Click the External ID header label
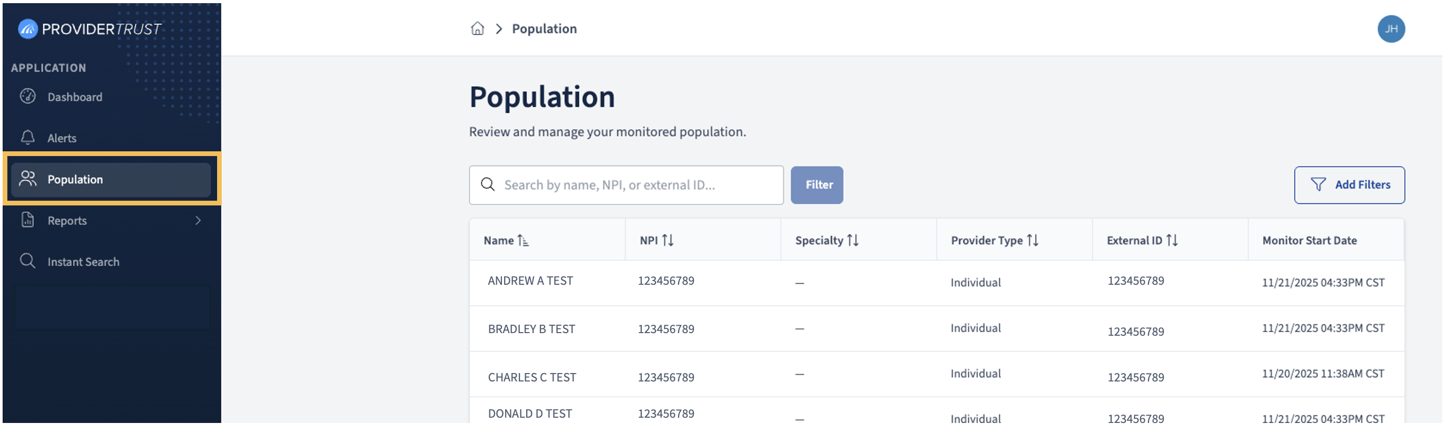This screenshot has height=434, width=1456. [x=1134, y=241]
